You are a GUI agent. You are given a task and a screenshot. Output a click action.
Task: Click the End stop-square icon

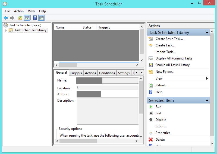pos(151,113)
